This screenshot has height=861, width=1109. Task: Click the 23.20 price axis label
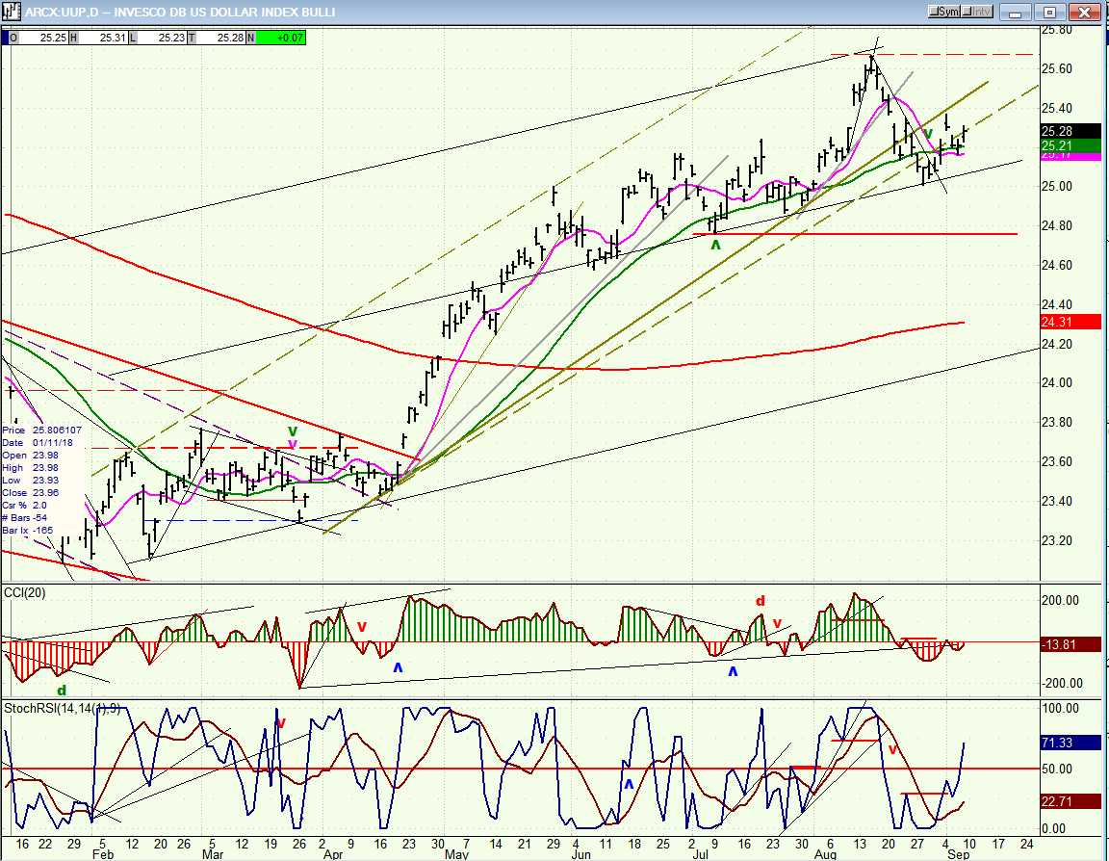[x=1057, y=540]
